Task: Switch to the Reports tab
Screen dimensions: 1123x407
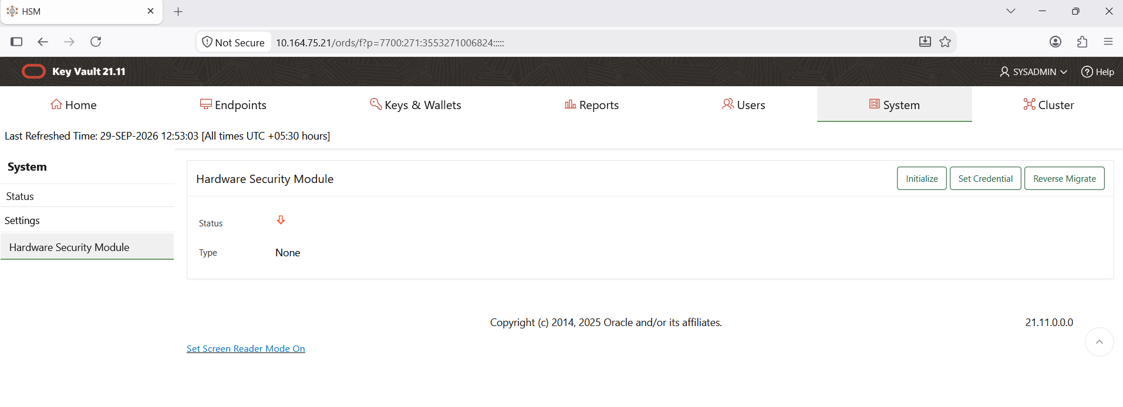Action: pyautogui.click(x=592, y=105)
